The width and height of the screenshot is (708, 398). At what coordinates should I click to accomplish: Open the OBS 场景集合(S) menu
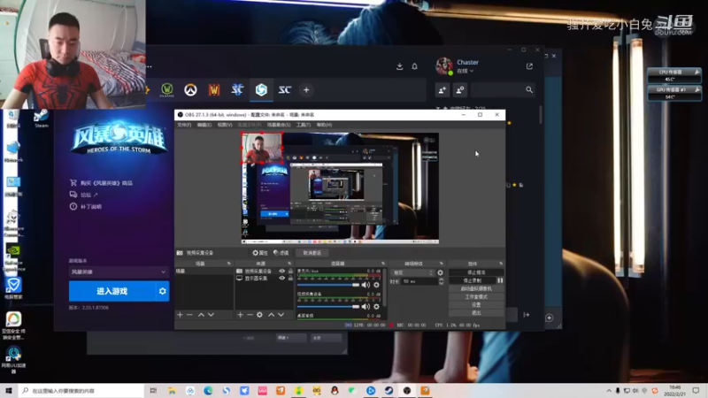[x=279, y=125]
